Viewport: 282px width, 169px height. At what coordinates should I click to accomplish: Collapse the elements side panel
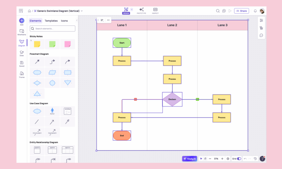coord(77,20)
